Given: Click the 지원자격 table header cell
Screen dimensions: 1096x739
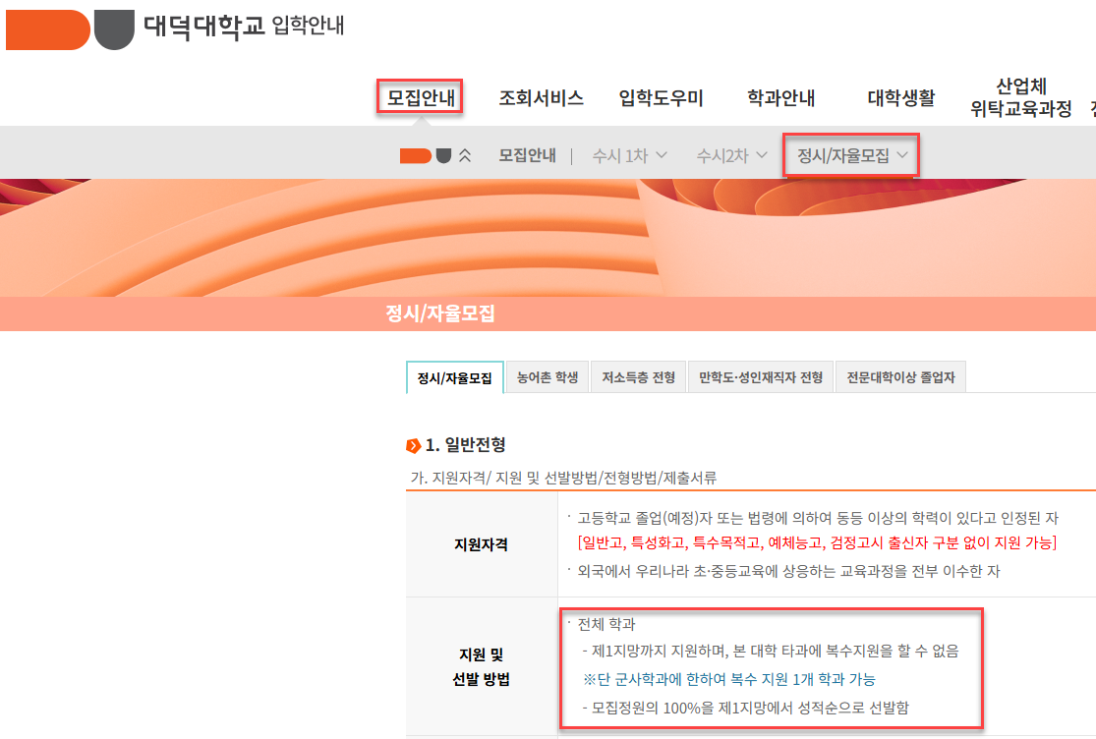Looking at the screenshot, I should coord(483,544).
